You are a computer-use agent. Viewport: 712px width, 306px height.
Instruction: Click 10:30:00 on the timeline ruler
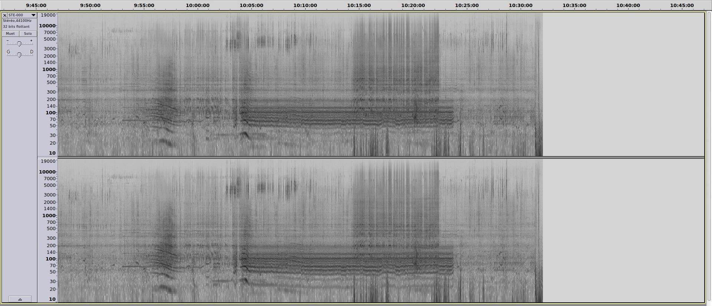click(520, 6)
